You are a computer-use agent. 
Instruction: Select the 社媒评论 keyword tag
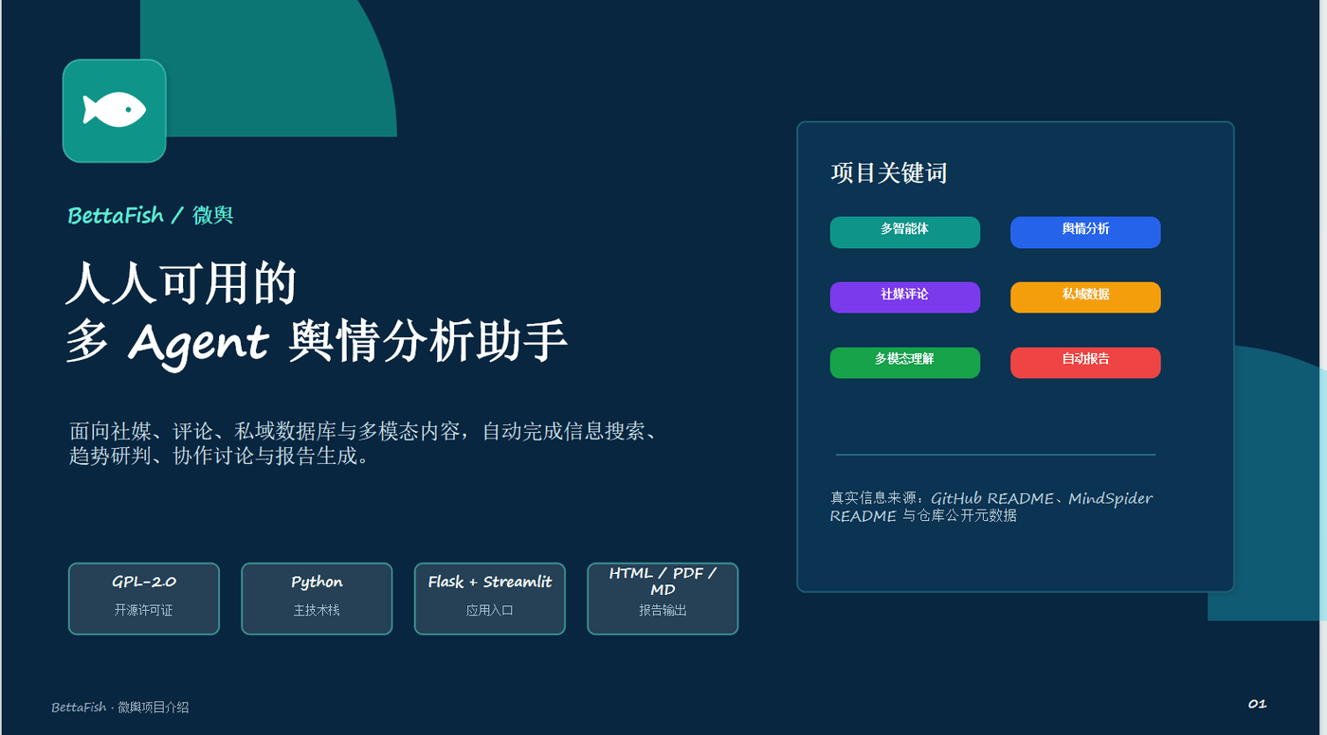pyautogui.click(x=905, y=297)
